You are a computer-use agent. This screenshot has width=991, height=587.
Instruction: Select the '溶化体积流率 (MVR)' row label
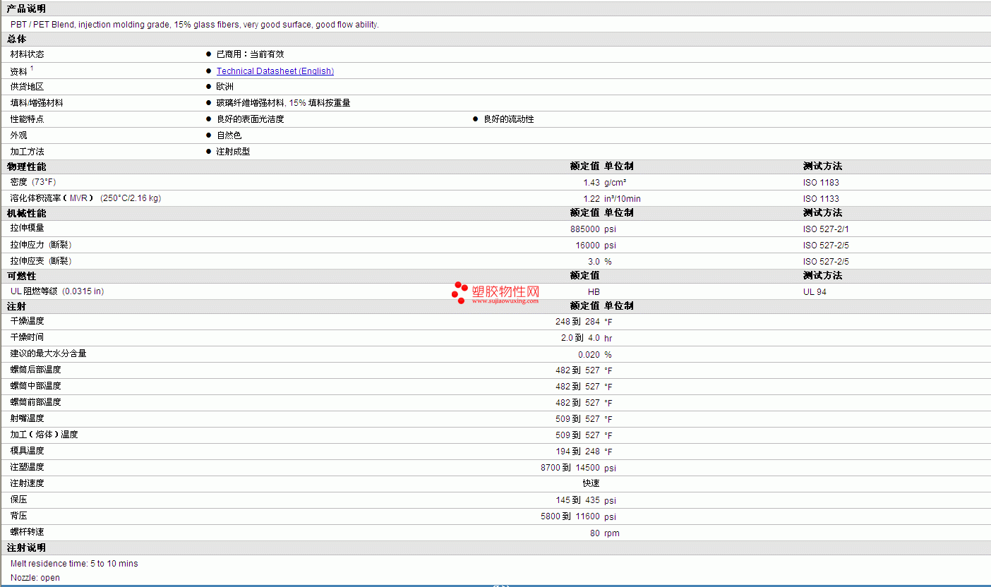coord(85,198)
